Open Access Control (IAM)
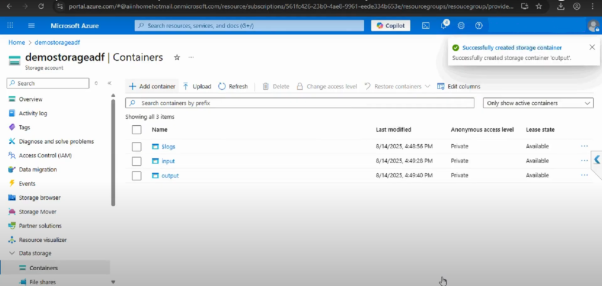 [45, 155]
